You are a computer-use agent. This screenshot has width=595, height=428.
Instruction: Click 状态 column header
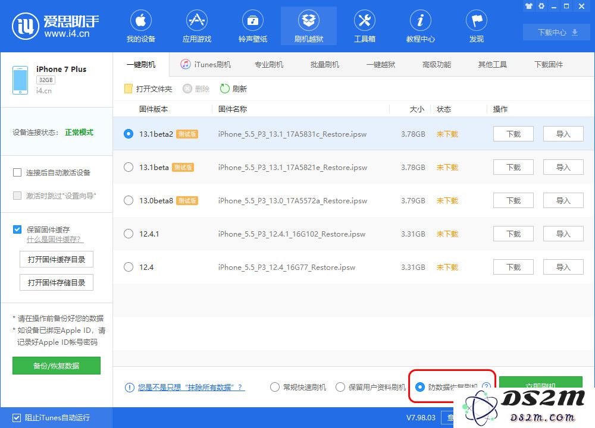[x=444, y=109]
